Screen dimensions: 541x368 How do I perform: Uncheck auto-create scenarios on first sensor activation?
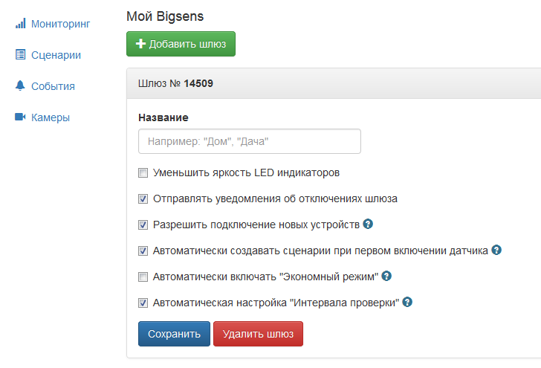[x=143, y=251]
